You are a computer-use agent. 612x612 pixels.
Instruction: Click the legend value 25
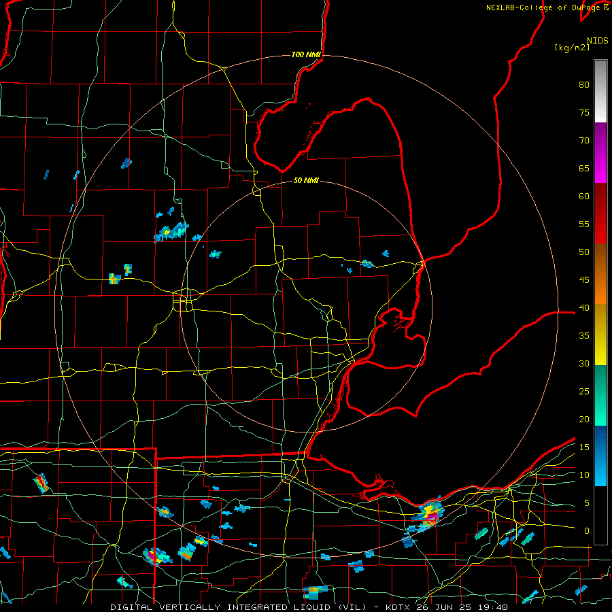[x=584, y=391]
